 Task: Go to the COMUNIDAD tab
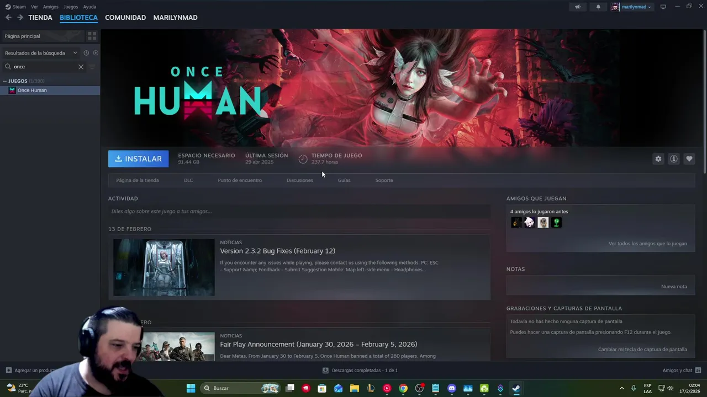pos(125,18)
